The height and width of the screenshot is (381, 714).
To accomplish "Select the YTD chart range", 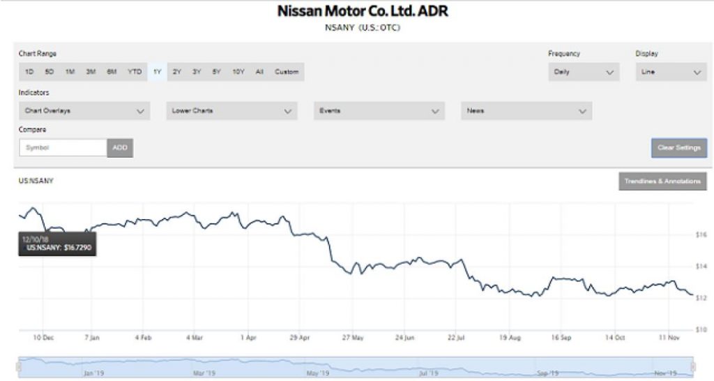I will 135,72.
